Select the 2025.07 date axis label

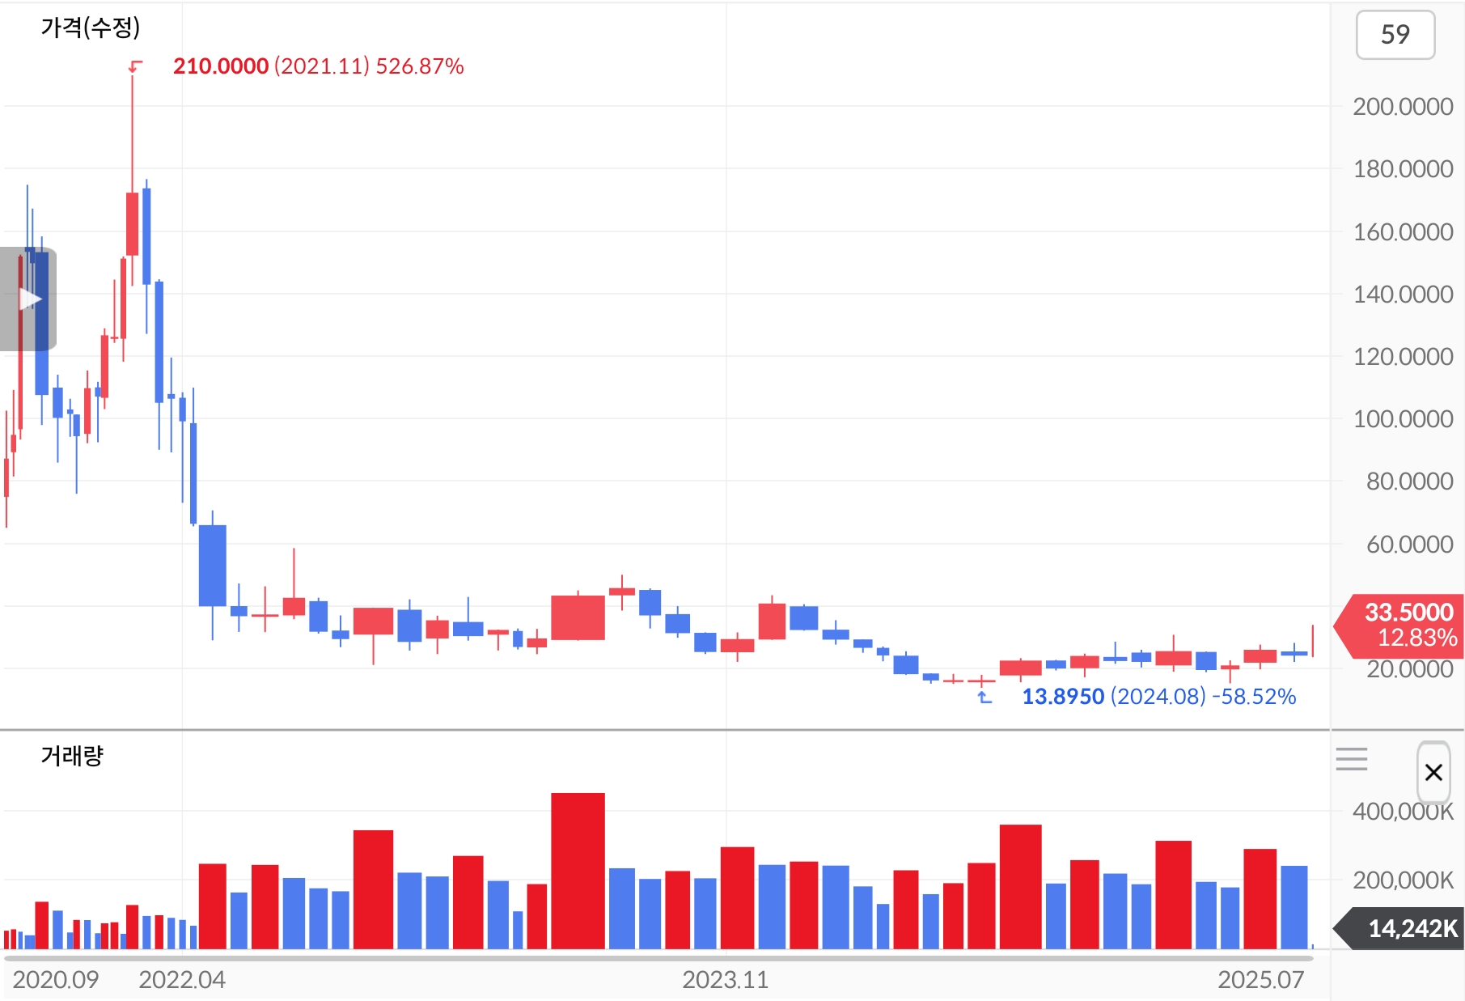[x=1261, y=980]
